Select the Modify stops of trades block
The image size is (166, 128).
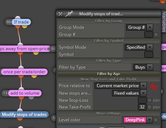pos(24,114)
